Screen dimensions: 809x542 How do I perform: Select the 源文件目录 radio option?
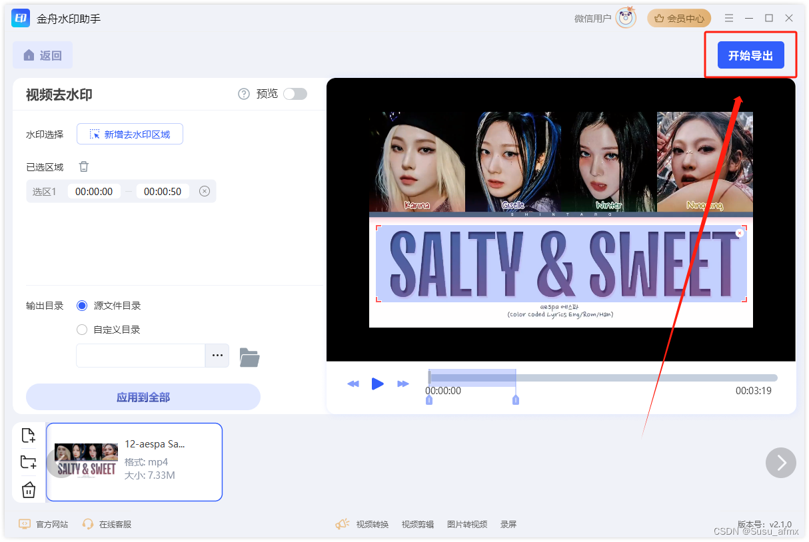pyautogui.click(x=82, y=306)
